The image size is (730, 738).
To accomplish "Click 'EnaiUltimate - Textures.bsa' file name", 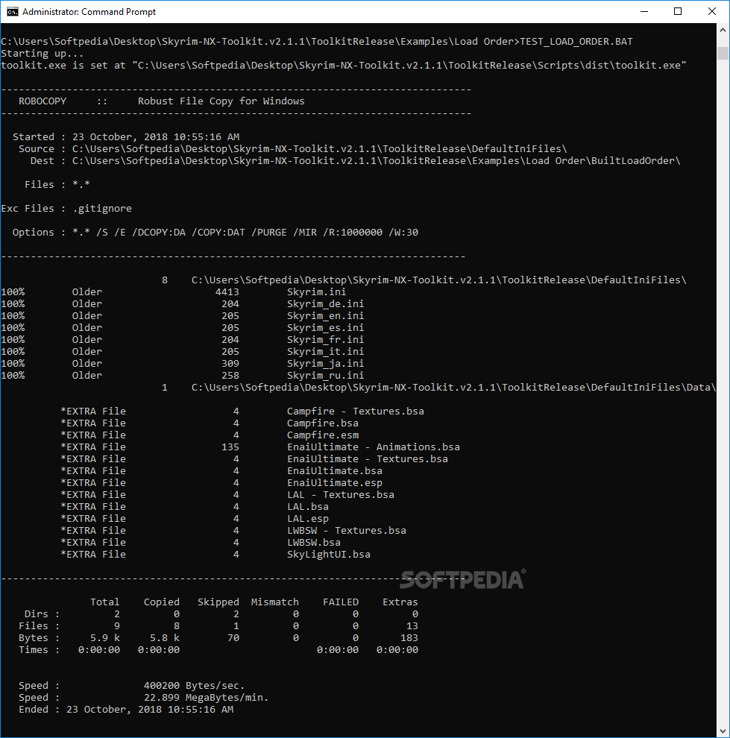I will (367, 459).
